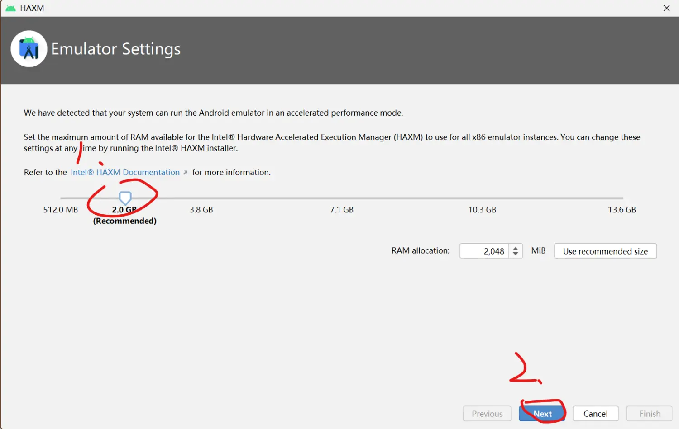
Task: Increase RAM allocation with the up arrow
Action: 516,248
